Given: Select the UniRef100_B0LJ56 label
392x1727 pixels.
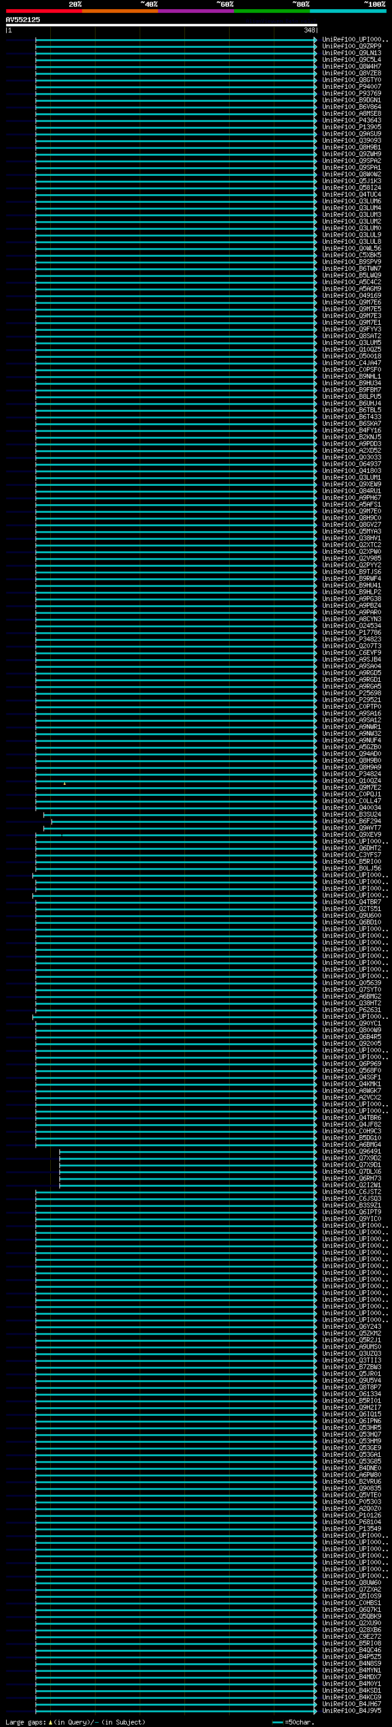Looking at the screenshot, I should (352, 869).
